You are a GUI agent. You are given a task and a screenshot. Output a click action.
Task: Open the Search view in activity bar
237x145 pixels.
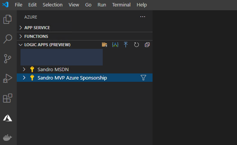pos(8,39)
